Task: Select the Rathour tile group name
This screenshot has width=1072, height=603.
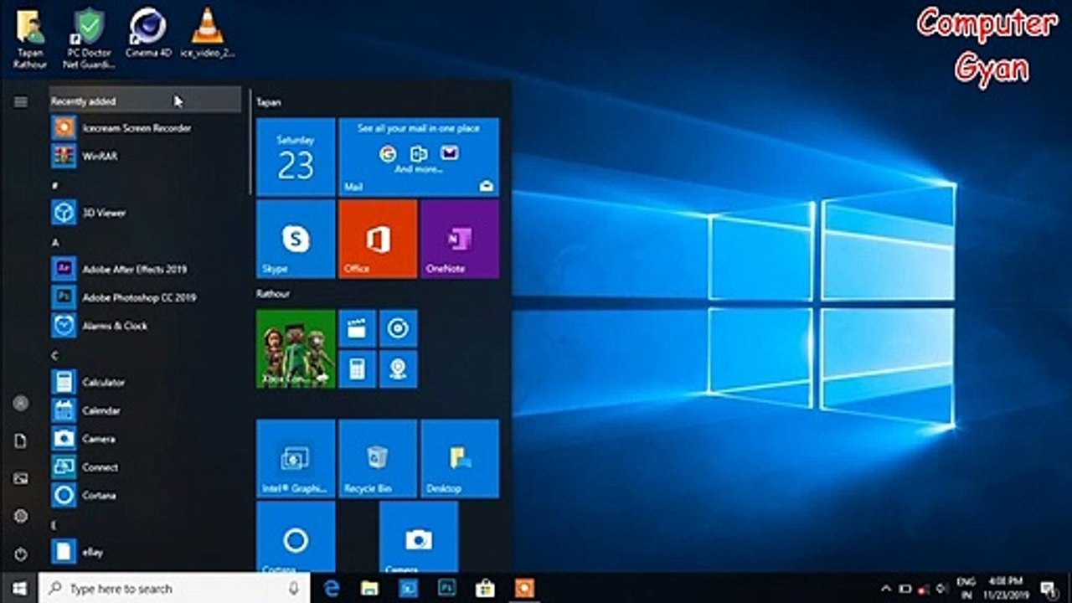Action: (273, 294)
